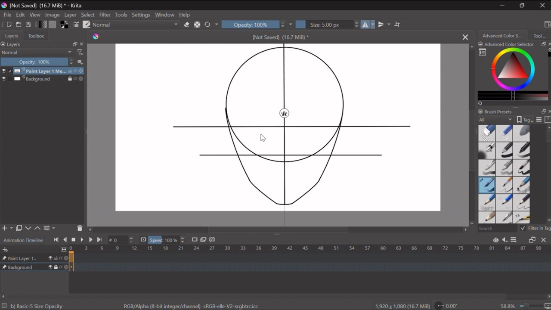Open an existing document via folder icon
Viewport: 551px width, 310px height.
[19, 25]
